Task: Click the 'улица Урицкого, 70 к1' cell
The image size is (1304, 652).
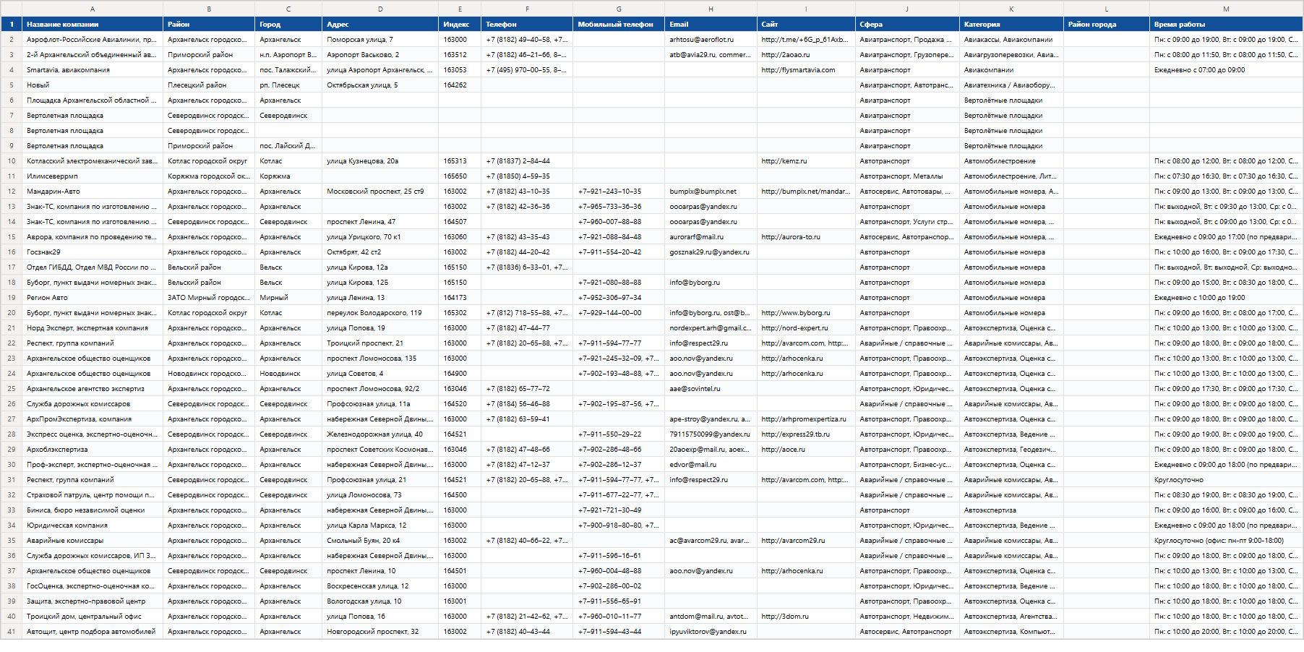Action: tap(380, 237)
